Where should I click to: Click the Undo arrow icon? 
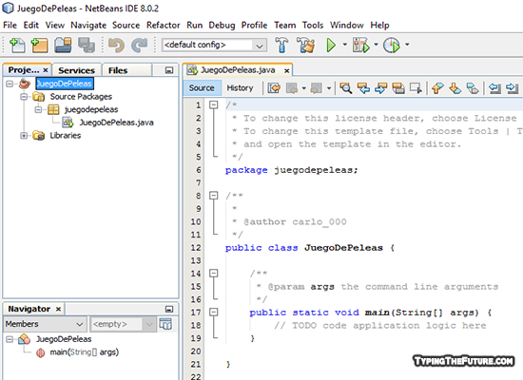(116, 45)
